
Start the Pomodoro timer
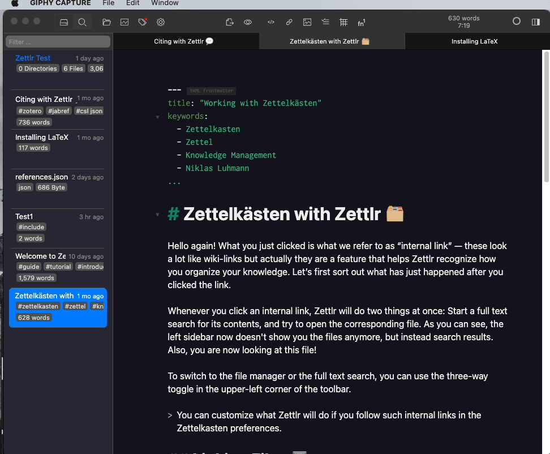pos(516,22)
